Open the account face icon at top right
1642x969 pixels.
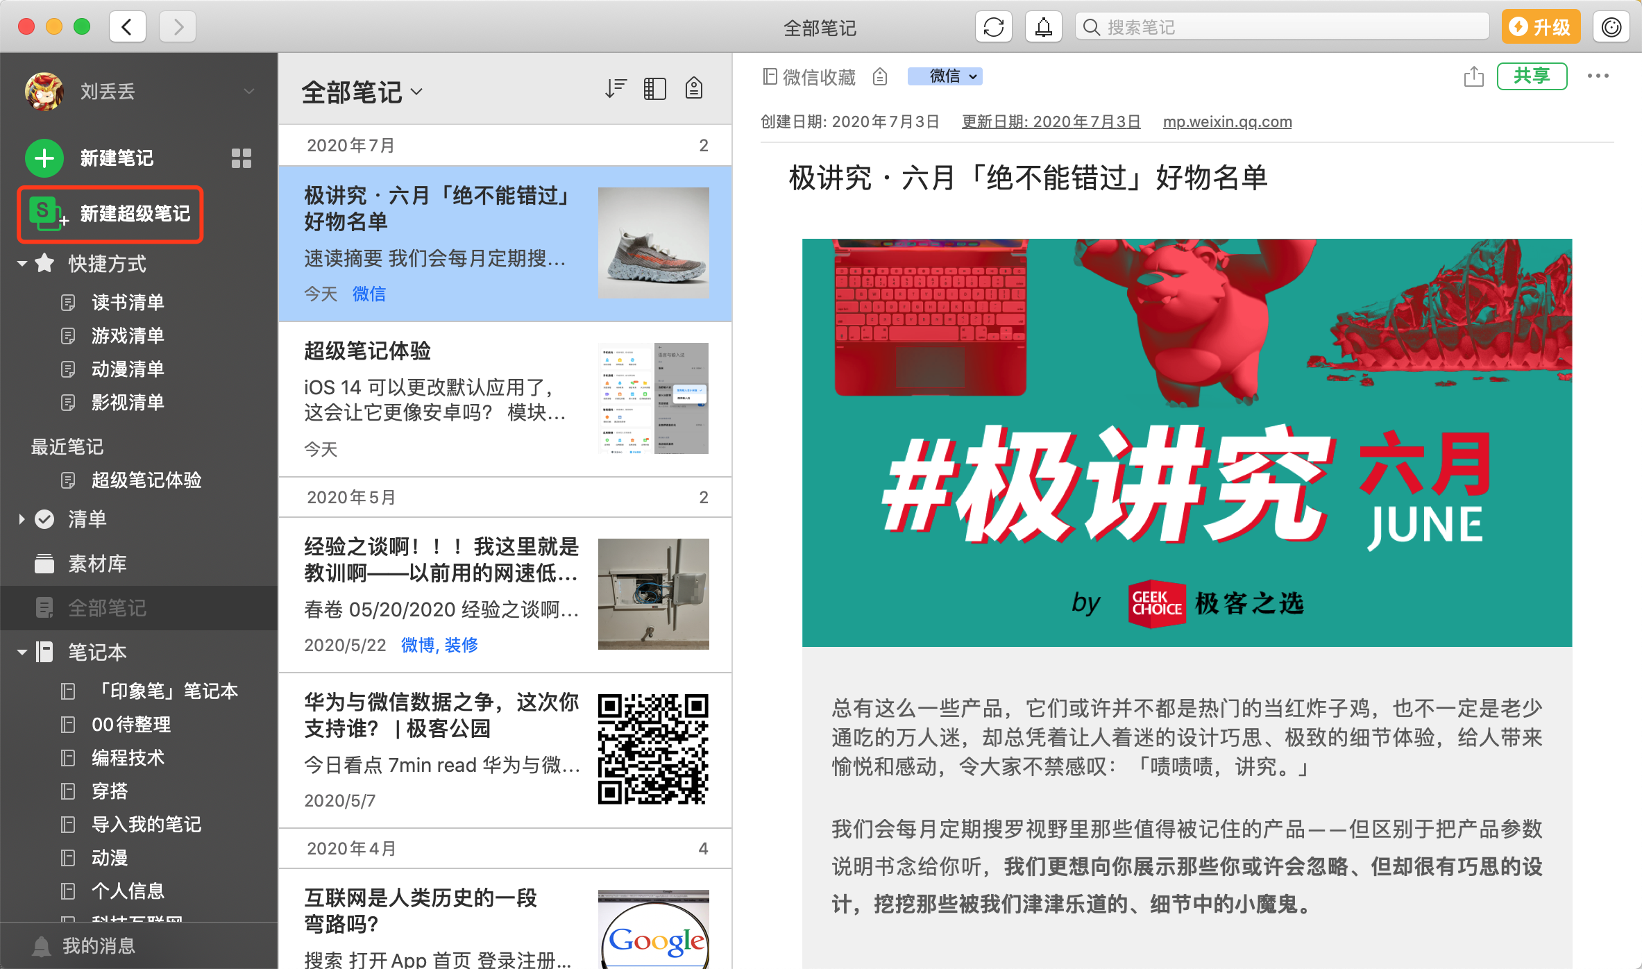pos(1611,27)
